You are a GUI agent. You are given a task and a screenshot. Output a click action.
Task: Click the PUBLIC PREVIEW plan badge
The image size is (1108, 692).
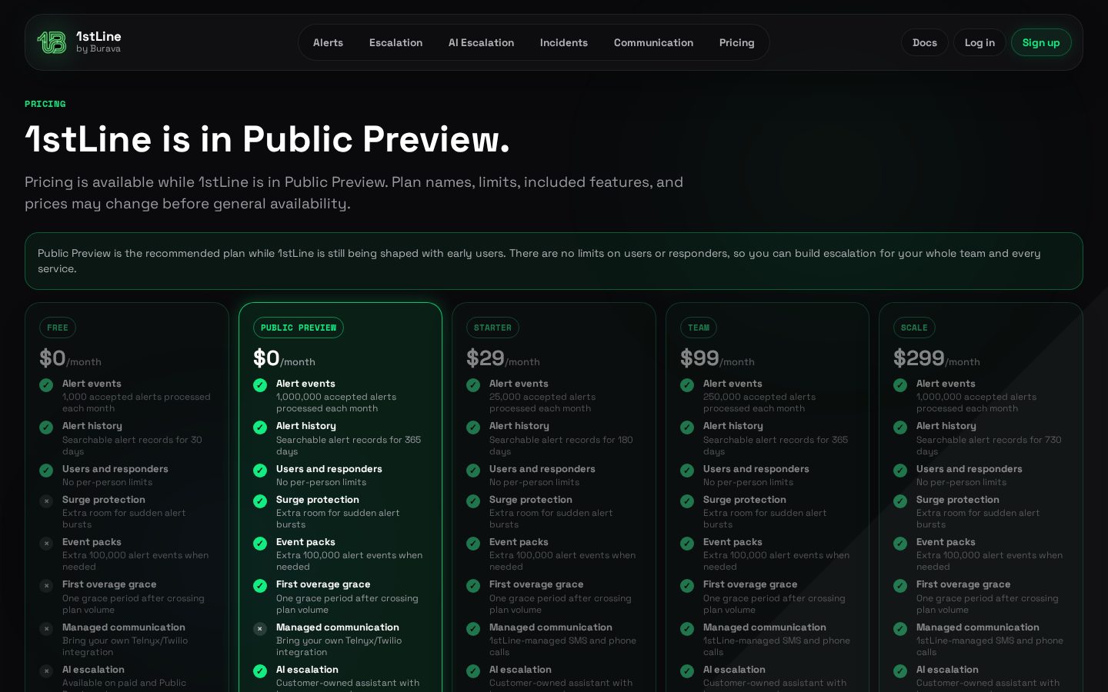point(299,328)
